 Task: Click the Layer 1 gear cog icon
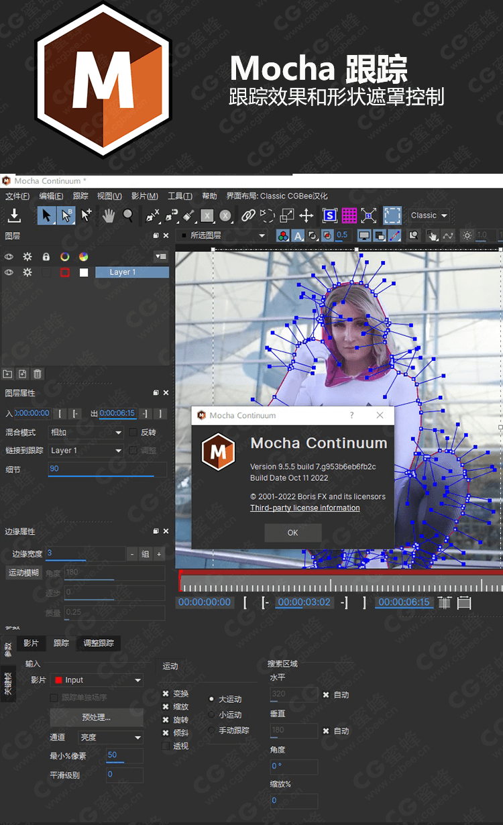(x=27, y=272)
